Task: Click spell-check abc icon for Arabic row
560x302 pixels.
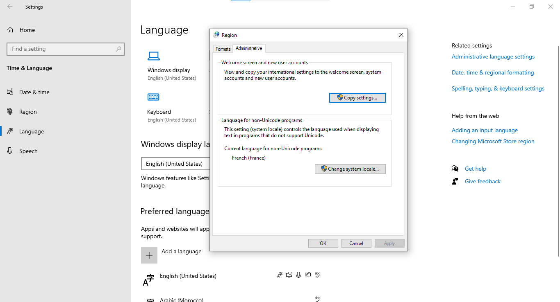Action: point(317,299)
